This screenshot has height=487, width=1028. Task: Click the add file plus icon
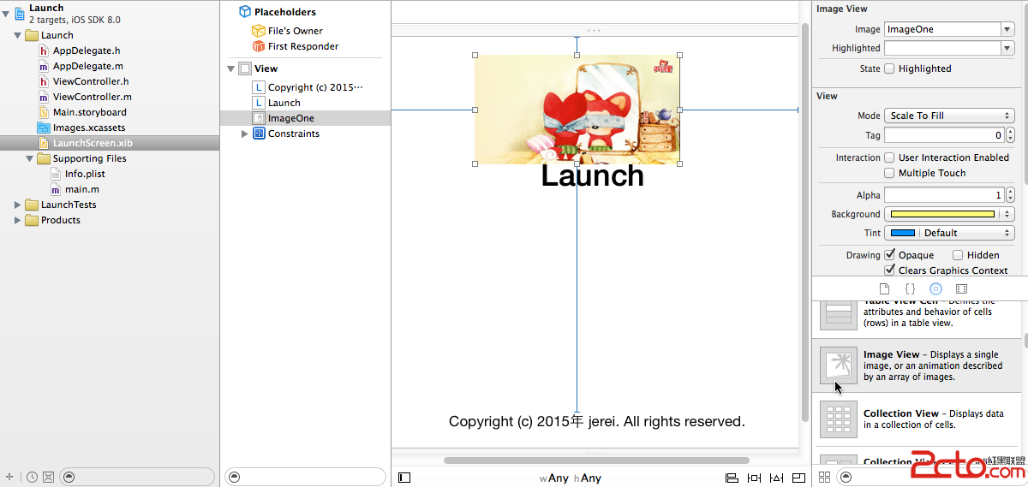pos(9,477)
